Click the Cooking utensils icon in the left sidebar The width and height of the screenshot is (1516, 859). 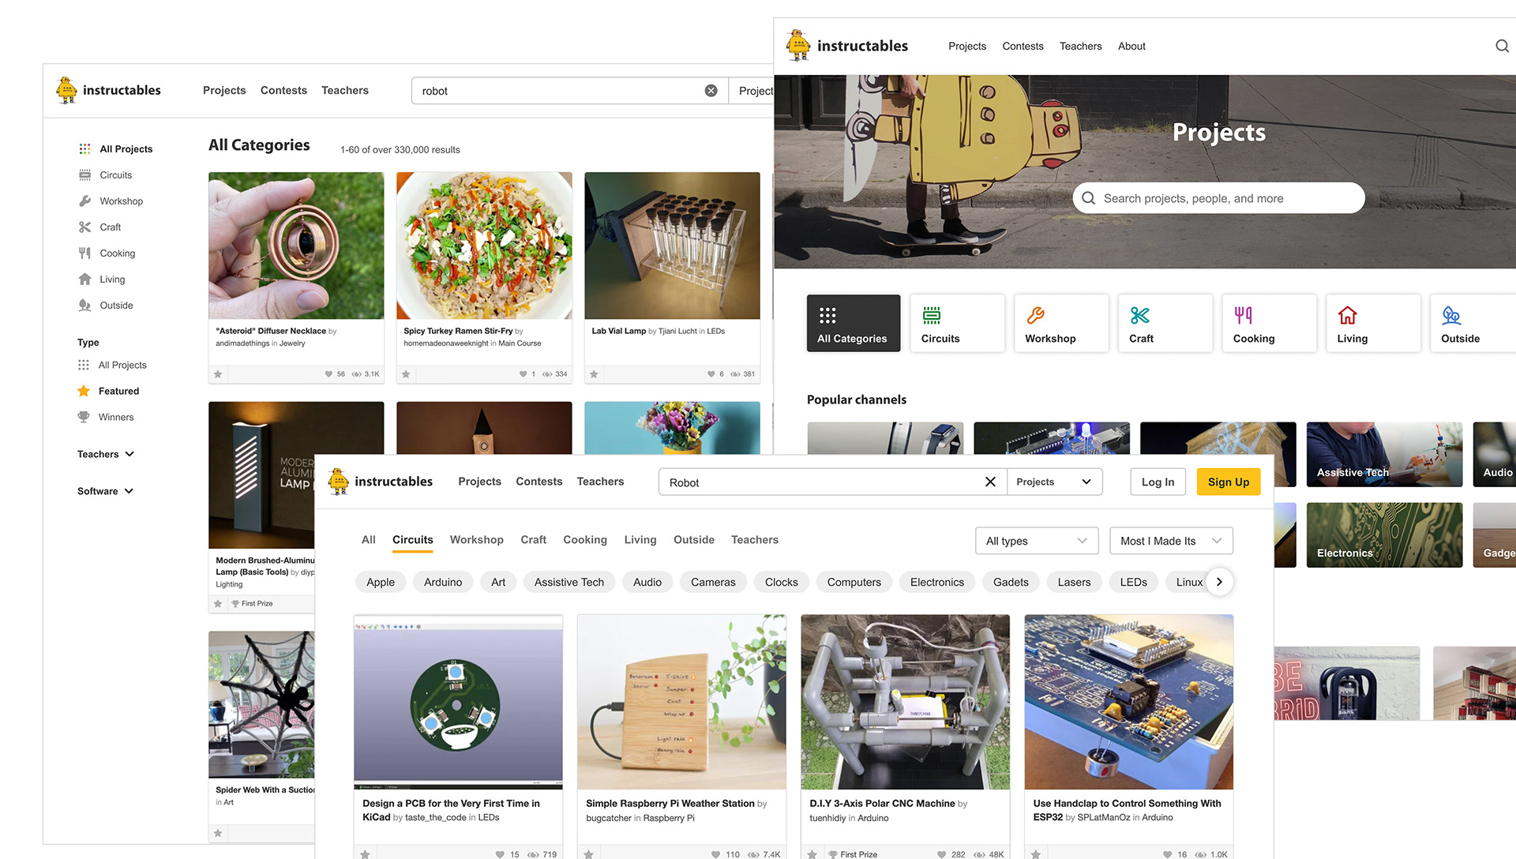coord(84,253)
